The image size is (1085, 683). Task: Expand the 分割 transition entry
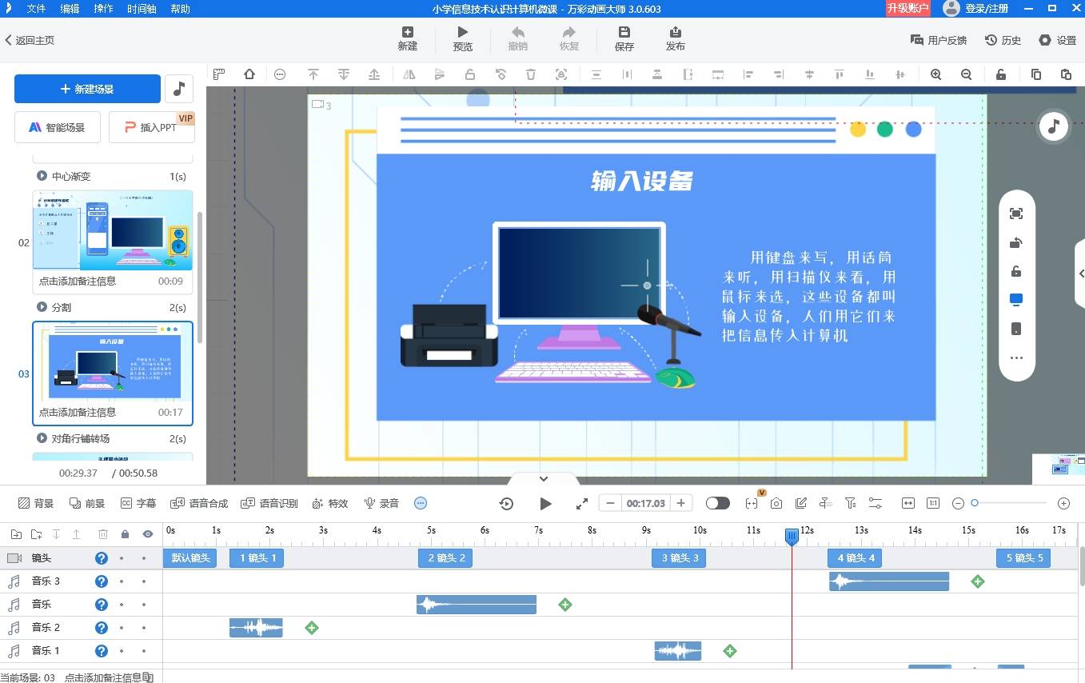42,307
